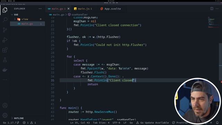Change LF end of line sequence

[x=125, y=123]
